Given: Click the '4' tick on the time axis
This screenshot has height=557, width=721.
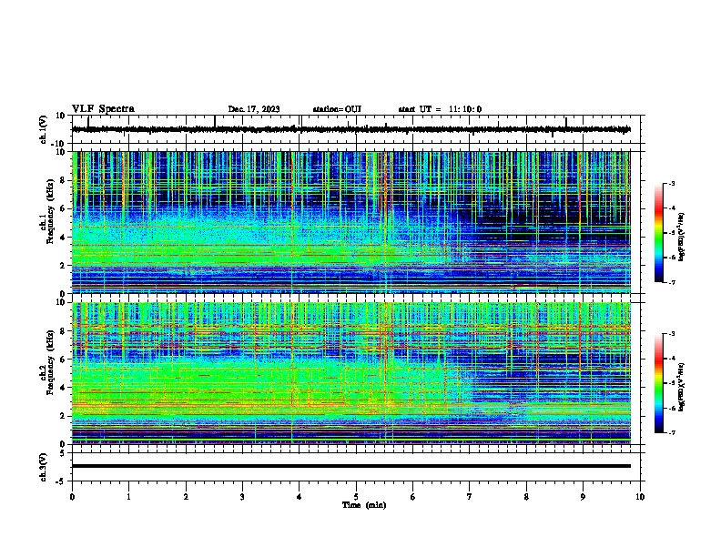Looking at the screenshot, I should click(x=300, y=497).
